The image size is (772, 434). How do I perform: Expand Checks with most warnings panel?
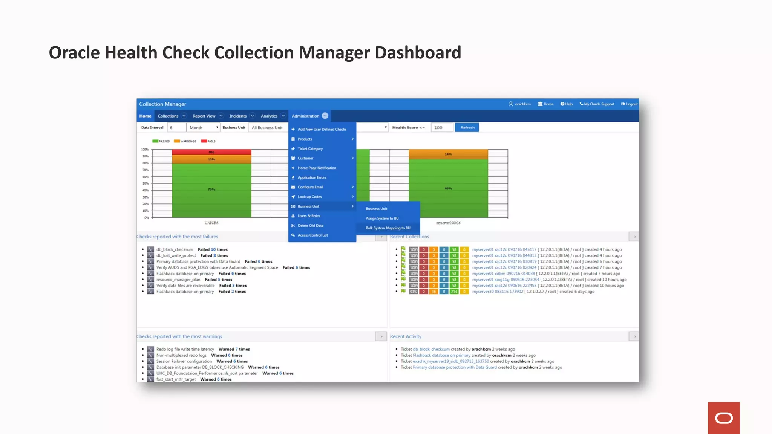pyautogui.click(x=381, y=336)
